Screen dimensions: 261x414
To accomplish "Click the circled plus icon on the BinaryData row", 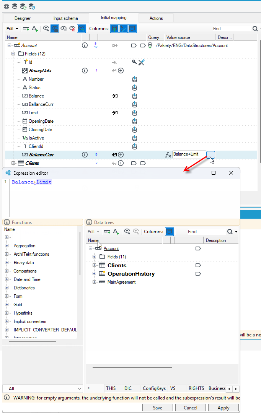I will point(121,70).
